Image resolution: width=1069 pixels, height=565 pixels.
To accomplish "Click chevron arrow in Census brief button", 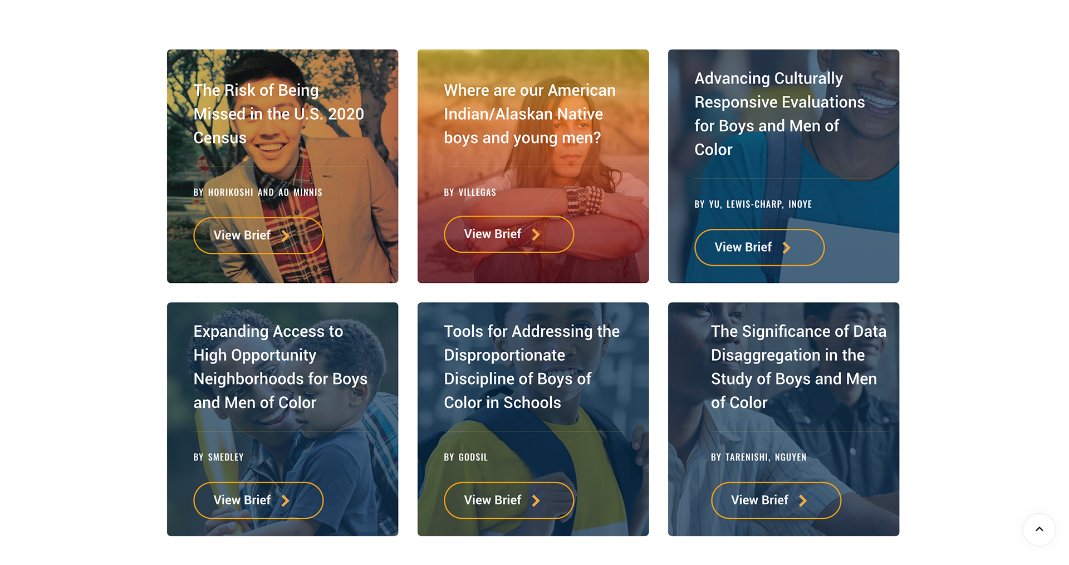I will [x=285, y=235].
